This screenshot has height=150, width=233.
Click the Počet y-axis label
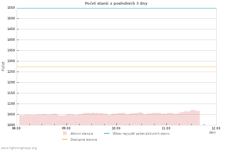[3, 66]
